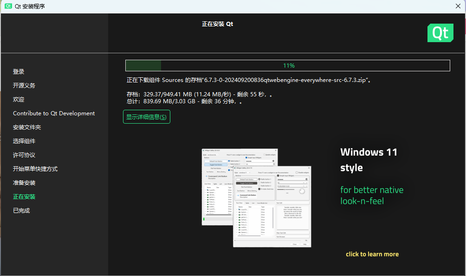Close the Qt installer window
The width and height of the screenshot is (466, 276).
pyautogui.click(x=458, y=6)
